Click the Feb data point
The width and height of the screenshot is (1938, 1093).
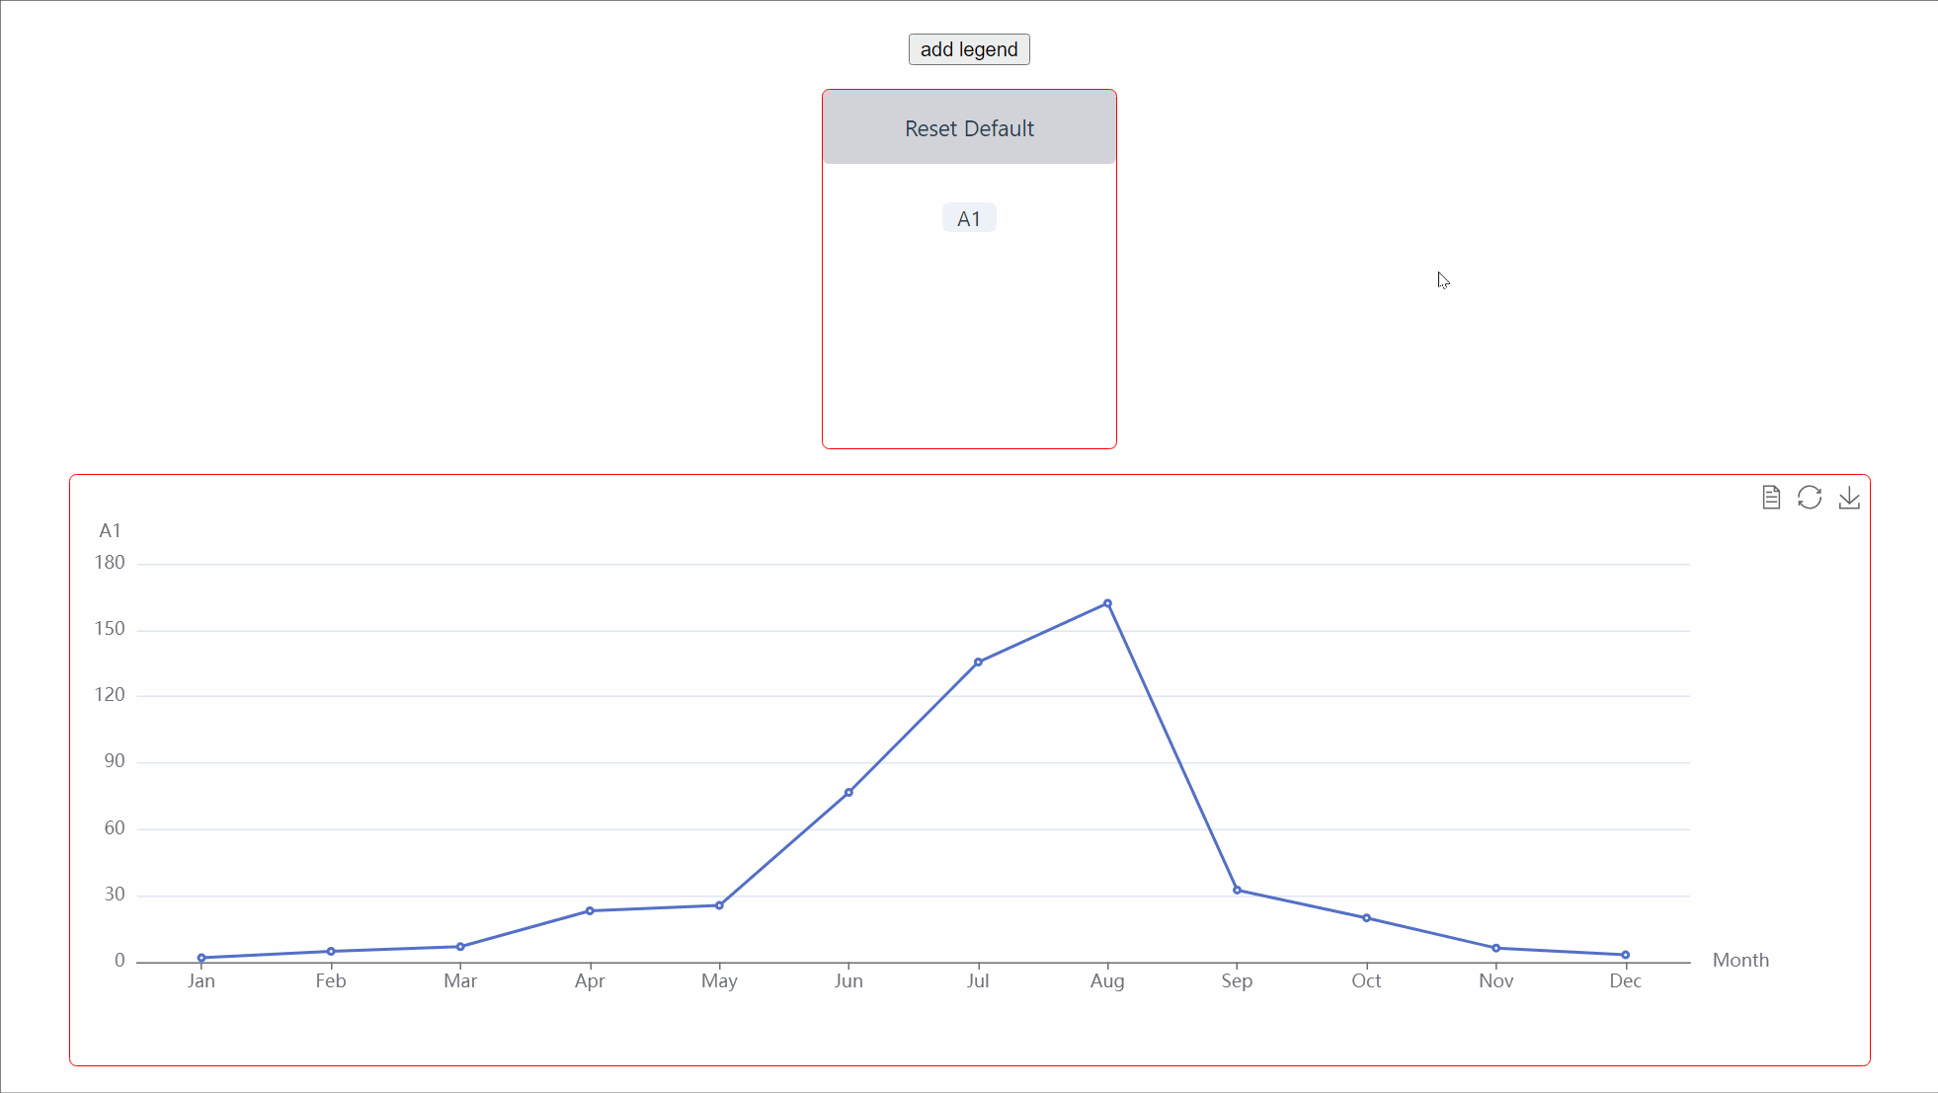pyautogui.click(x=331, y=952)
